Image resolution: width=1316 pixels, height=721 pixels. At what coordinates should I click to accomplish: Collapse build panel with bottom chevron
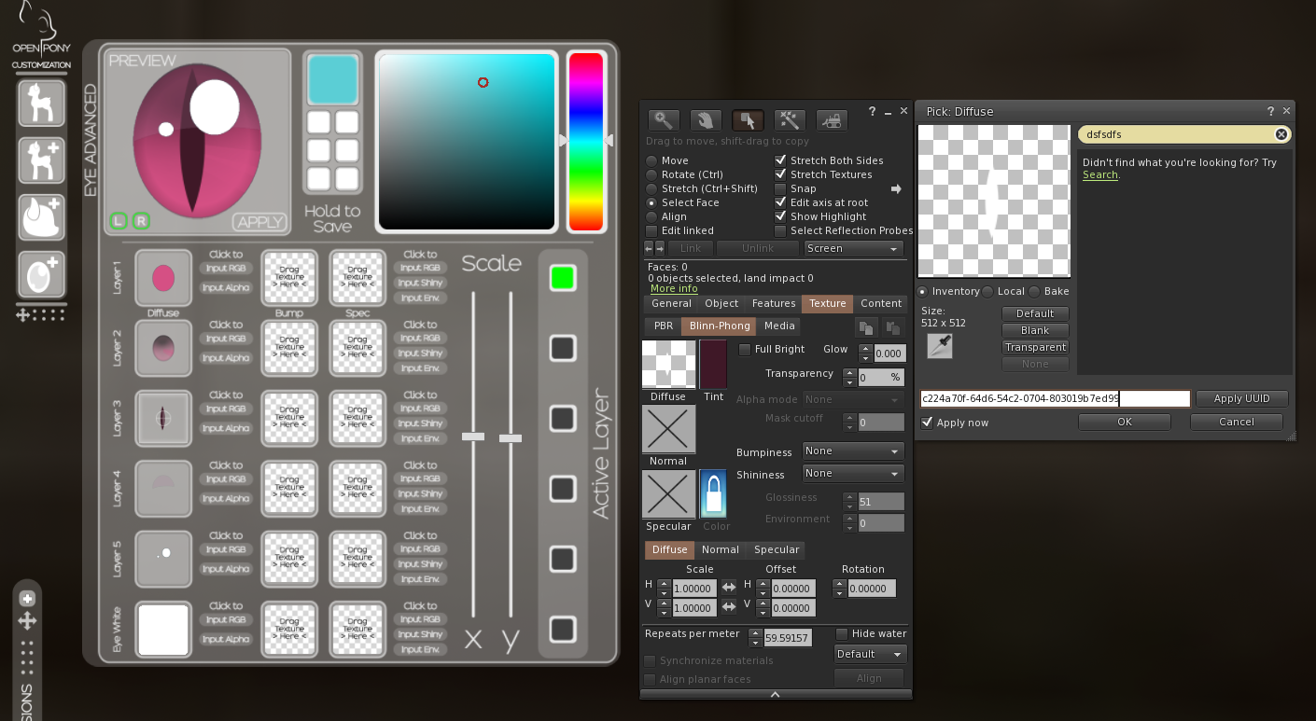(x=775, y=694)
